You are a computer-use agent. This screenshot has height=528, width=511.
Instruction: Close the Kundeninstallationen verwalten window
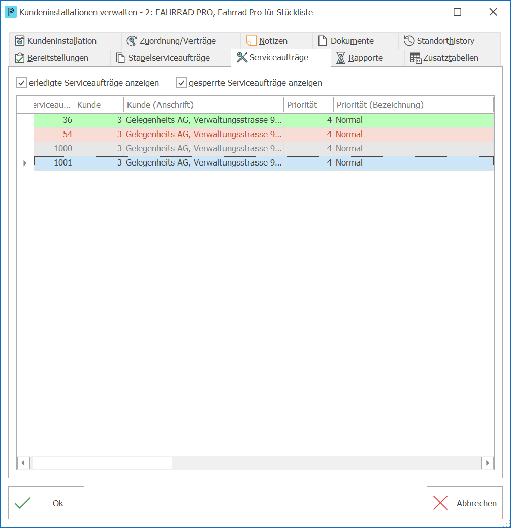pyautogui.click(x=493, y=12)
